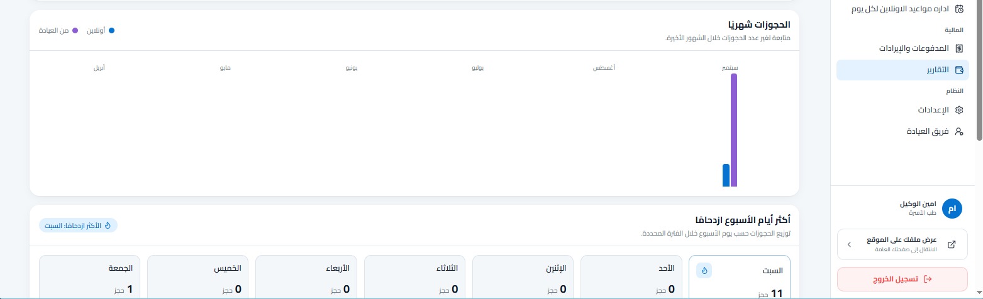983x299 pixels.
Task: Click the user name امين الوكيل
Action: pyautogui.click(x=918, y=204)
